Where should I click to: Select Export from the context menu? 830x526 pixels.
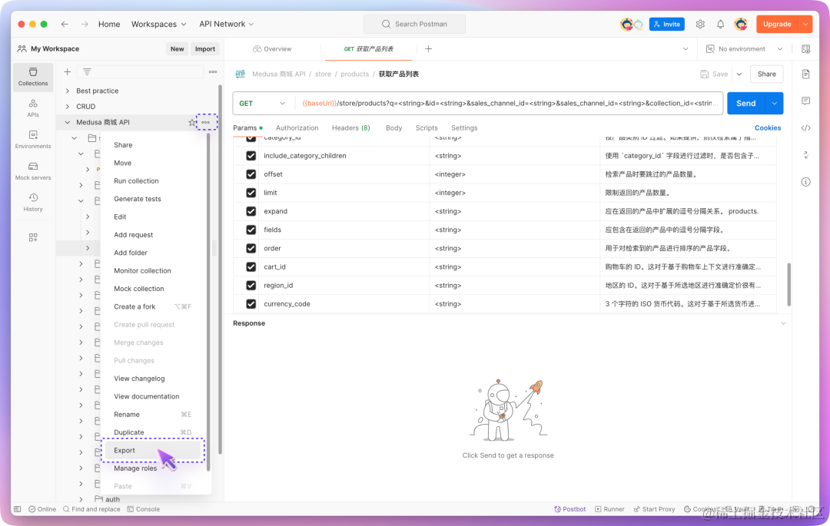[152, 451]
